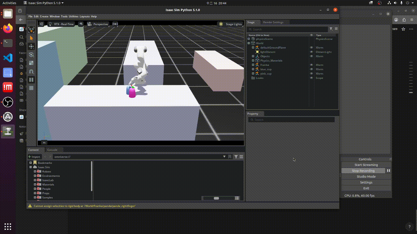Select the cursor Select tool
The image size is (417, 234).
pos(31,37)
